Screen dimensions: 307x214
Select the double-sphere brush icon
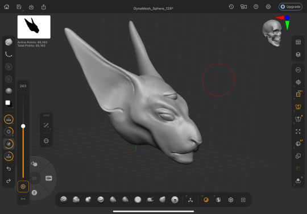coord(88,200)
